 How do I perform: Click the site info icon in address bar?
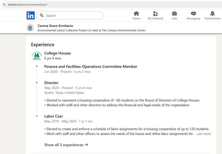click(4, 4)
